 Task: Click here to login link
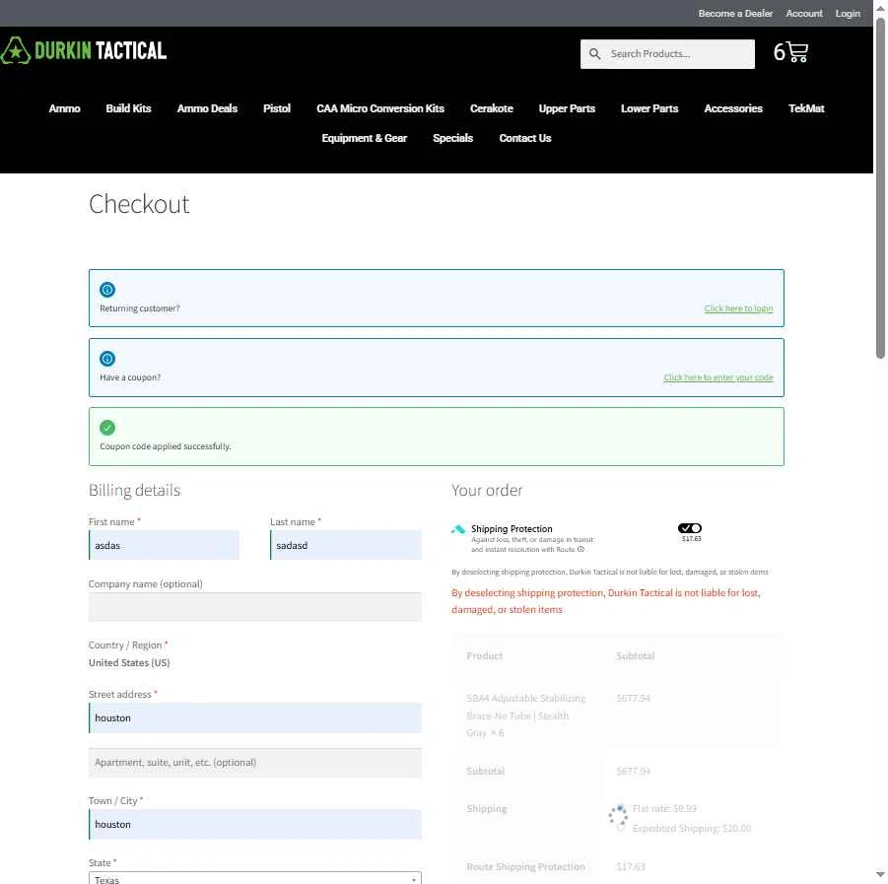(x=738, y=308)
